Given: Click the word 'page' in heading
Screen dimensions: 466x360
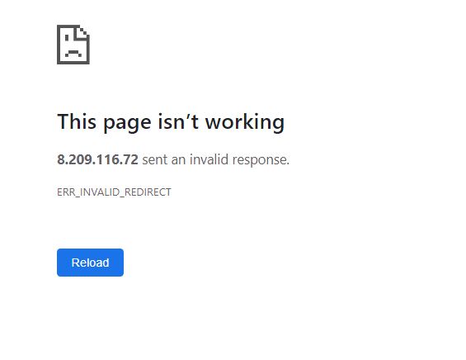Looking at the screenshot, I should (127, 124).
